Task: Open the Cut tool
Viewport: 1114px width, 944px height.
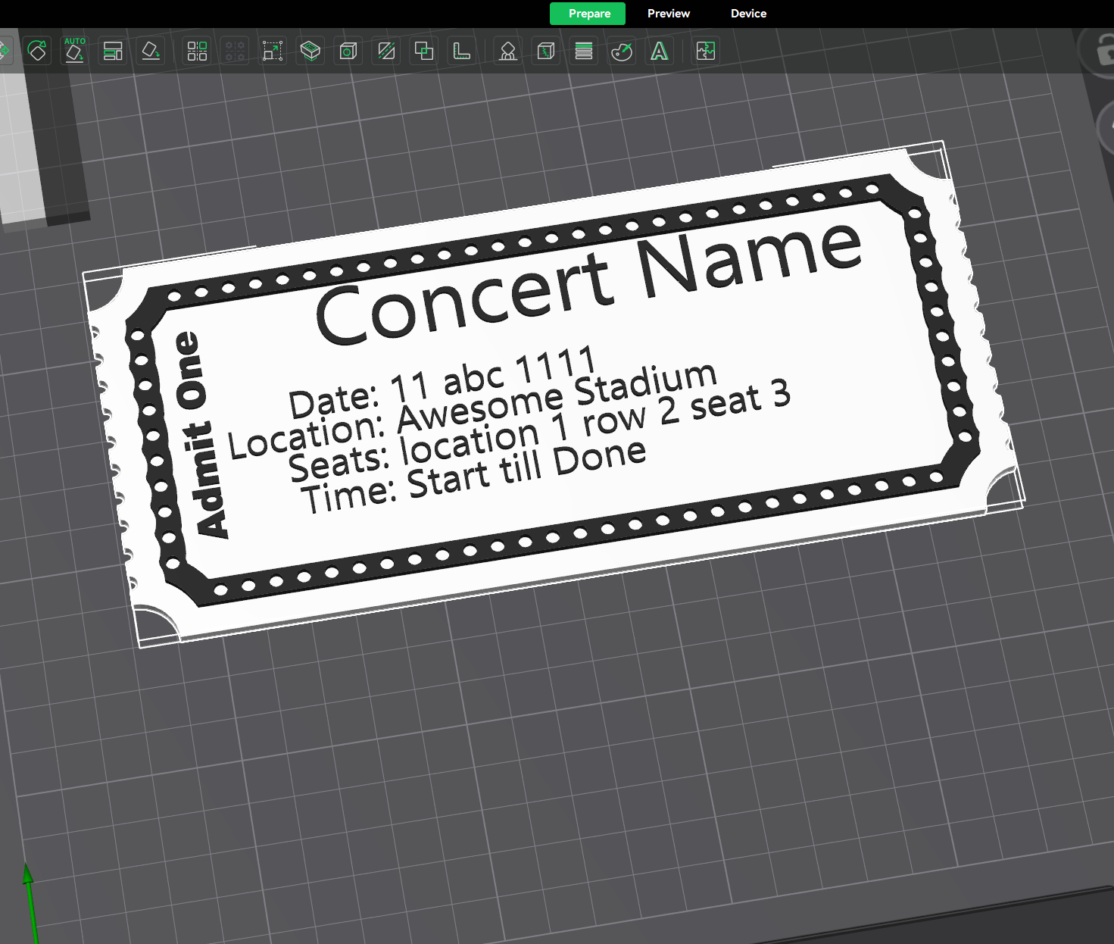Action: tap(386, 51)
